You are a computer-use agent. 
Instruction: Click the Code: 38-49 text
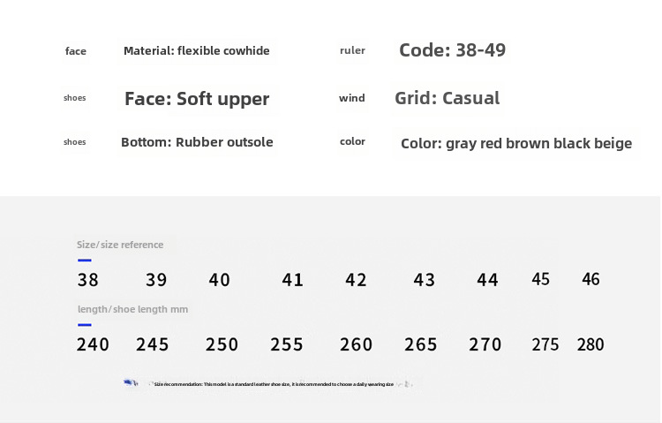452,50
